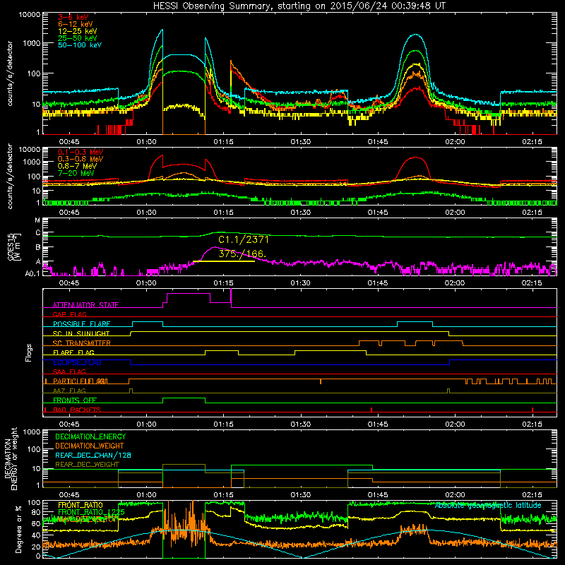
Task: Select the ATTENUATOR_STATE flag label
Action: tap(85, 305)
